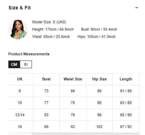
Task: Click the Waist Size column header
Action: pos(73,79)
